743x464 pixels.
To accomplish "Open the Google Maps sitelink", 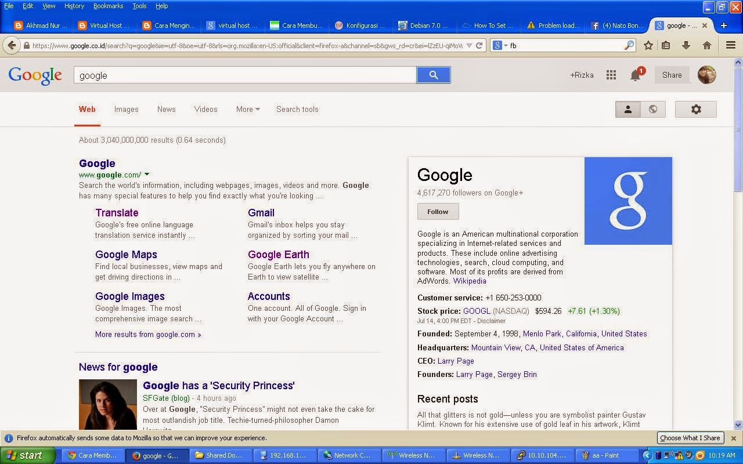I will 126,255.
